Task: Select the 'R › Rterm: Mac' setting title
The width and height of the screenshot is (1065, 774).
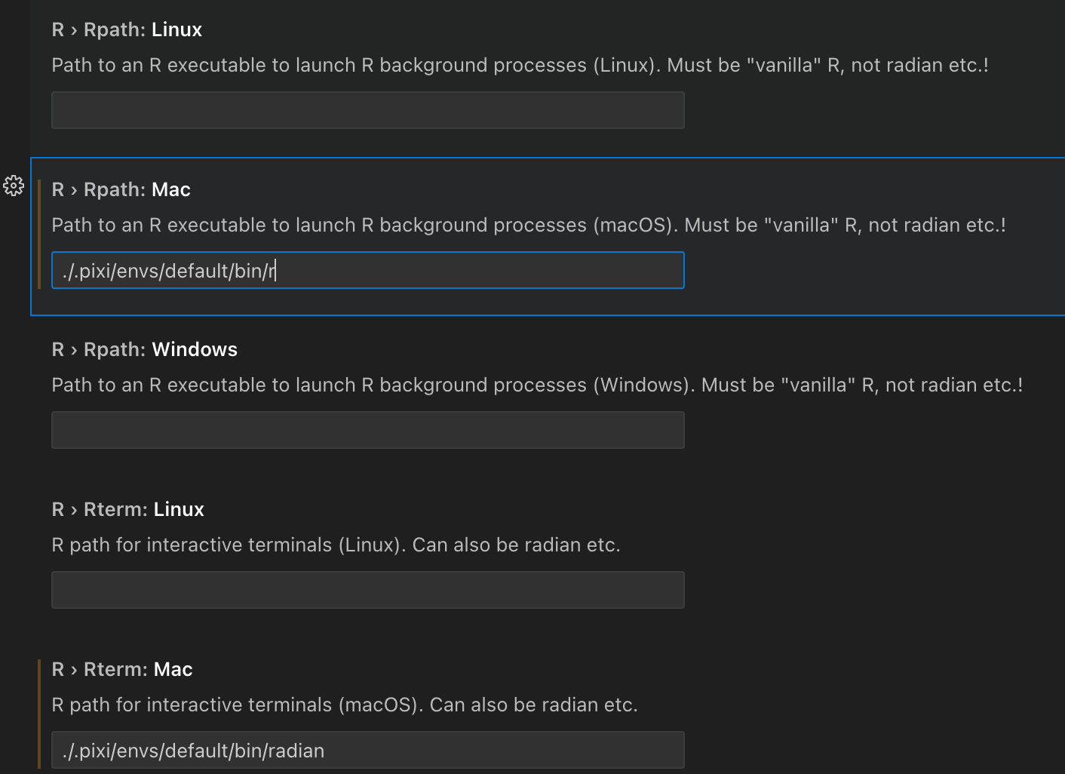Action: click(x=122, y=669)
